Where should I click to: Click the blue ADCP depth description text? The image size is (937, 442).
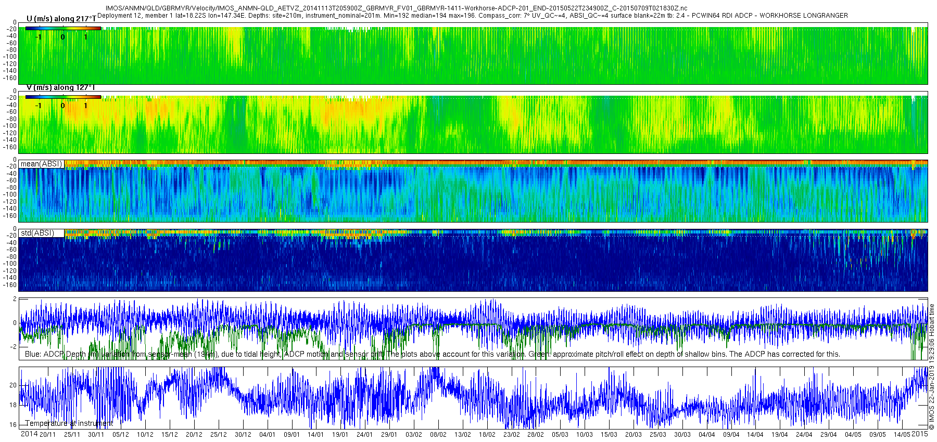tap(433, 354)
